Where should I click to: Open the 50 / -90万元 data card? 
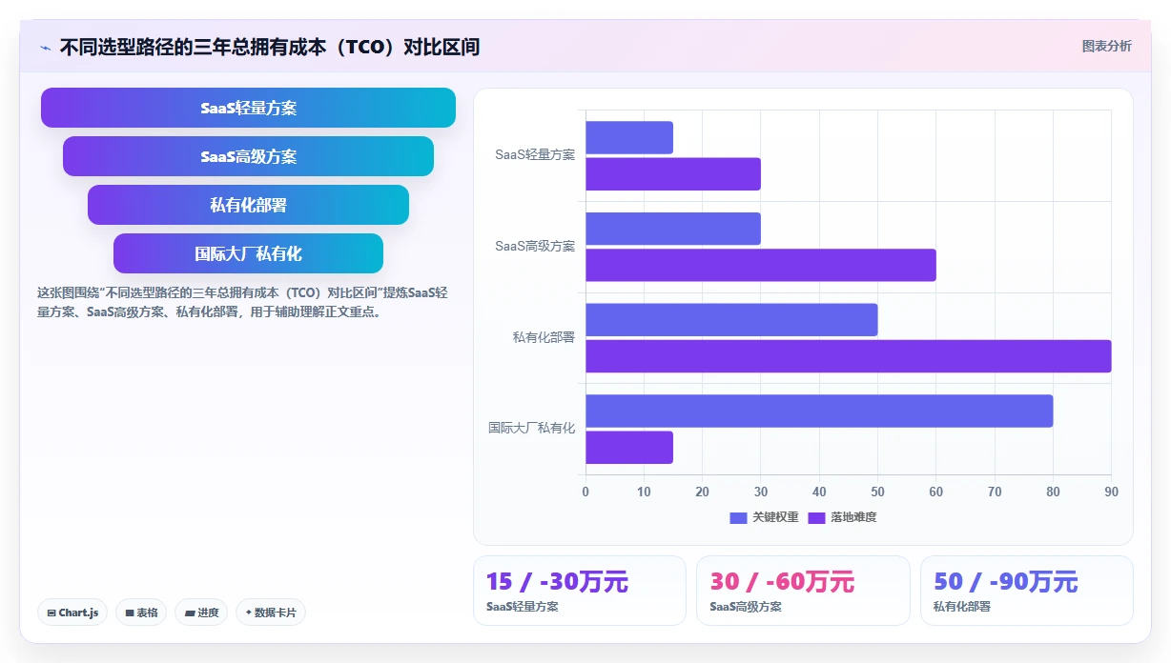[x=1027, y=591]
